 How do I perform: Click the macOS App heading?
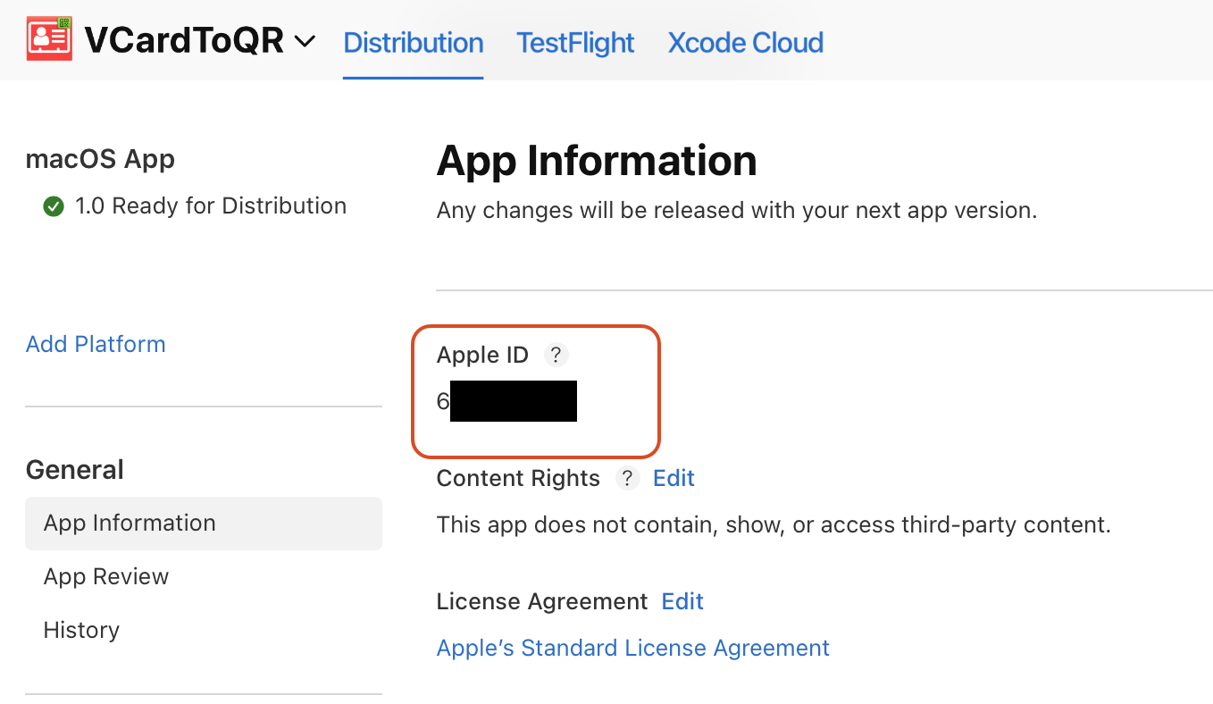tap(100, 159)
